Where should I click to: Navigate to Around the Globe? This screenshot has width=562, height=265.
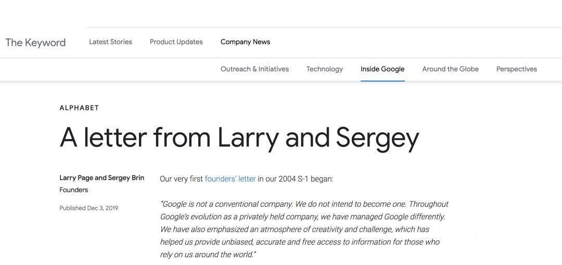(x=450, y=69)
